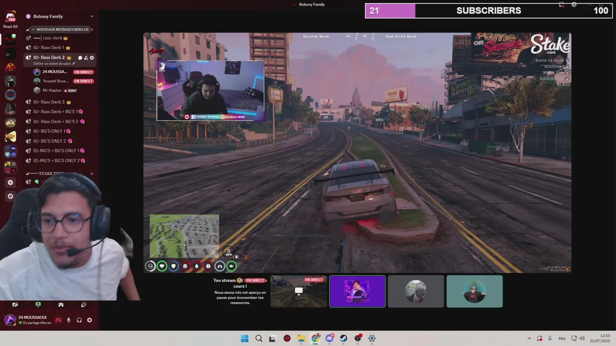Select paused own stream preview thumbnail
This screenshot has height=346, width=616.
299,291
